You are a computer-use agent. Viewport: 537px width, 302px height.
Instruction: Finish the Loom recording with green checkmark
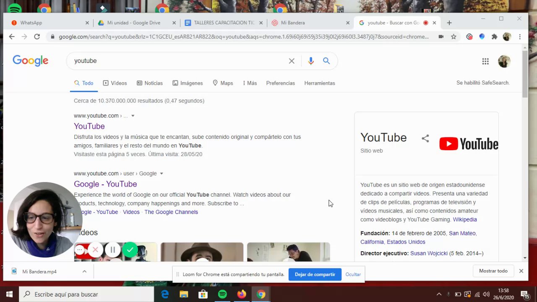click(130, 250)
